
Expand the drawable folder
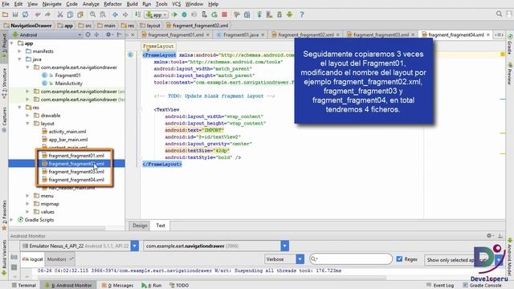coord(28,116)
